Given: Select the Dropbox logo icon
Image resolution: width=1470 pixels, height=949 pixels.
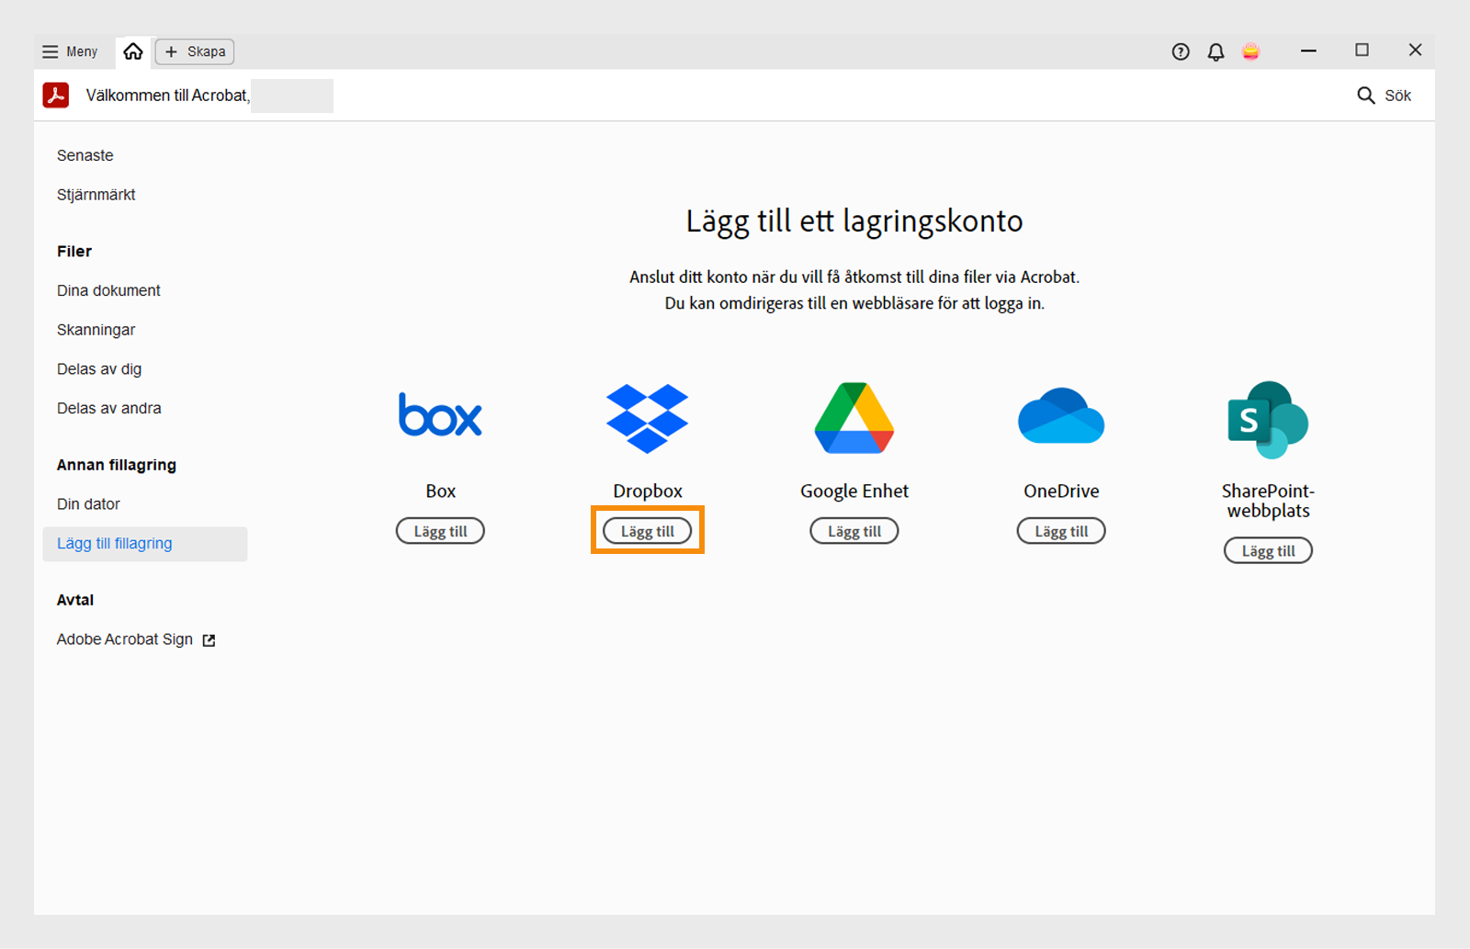Looking at the screenshot, I should tap(648, 420).
